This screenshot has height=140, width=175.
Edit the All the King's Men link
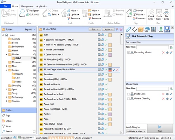pyautogui.click(x=114, y=70)
